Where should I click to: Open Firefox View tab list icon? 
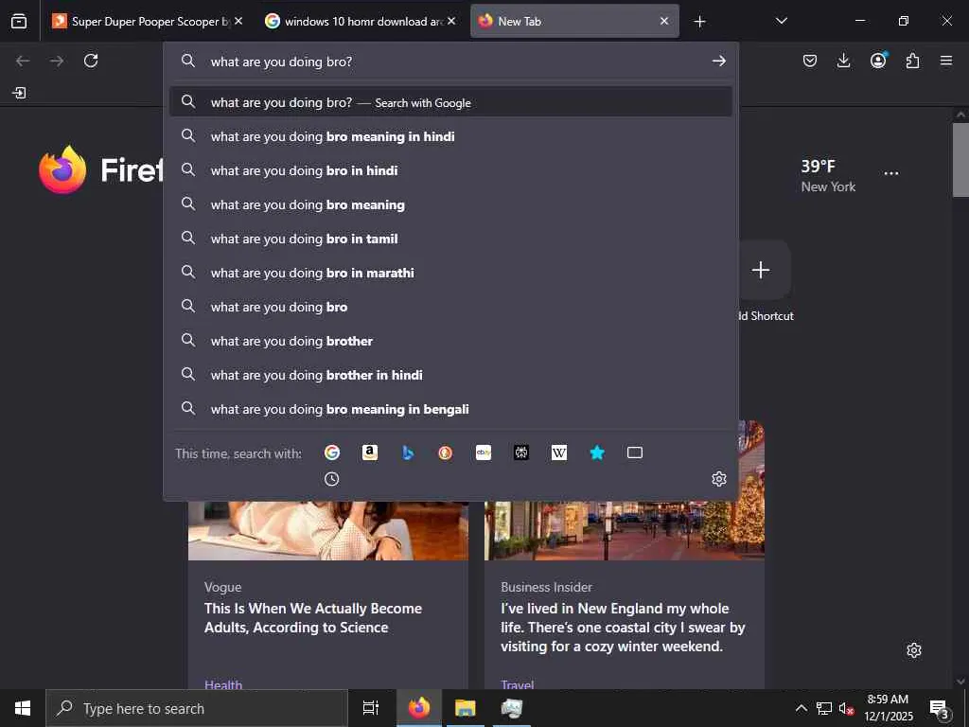tap(19, 21)
